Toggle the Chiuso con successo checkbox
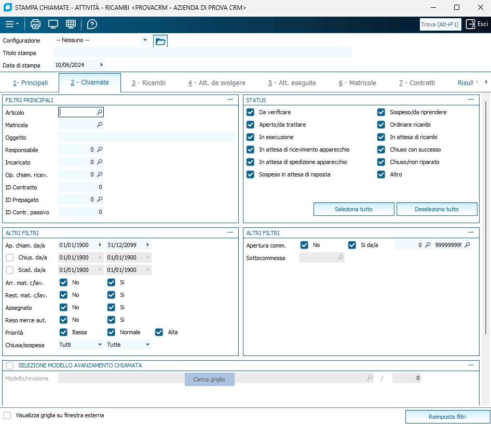Screen dimensions: 491x424 click(381, 149)
